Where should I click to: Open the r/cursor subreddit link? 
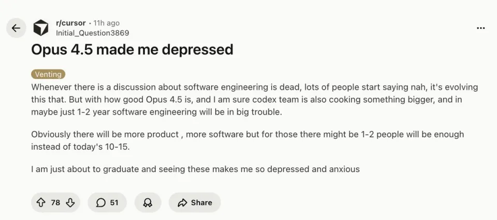70,23
